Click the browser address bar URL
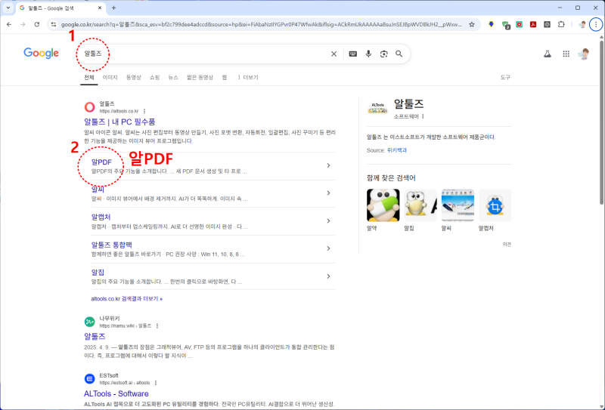Image resolution: width=605 pixels, height=410 pixels. 261,24
